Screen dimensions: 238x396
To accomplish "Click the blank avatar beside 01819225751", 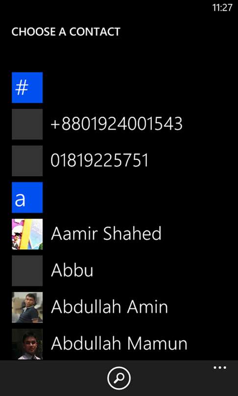I will pos(27,161).
